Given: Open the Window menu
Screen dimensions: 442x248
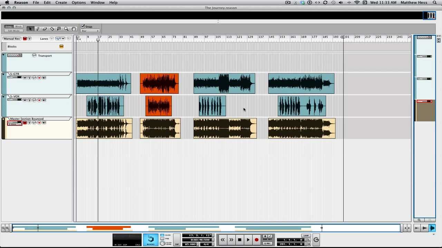Looking at the screenshot, I should (x=98, y=2).
